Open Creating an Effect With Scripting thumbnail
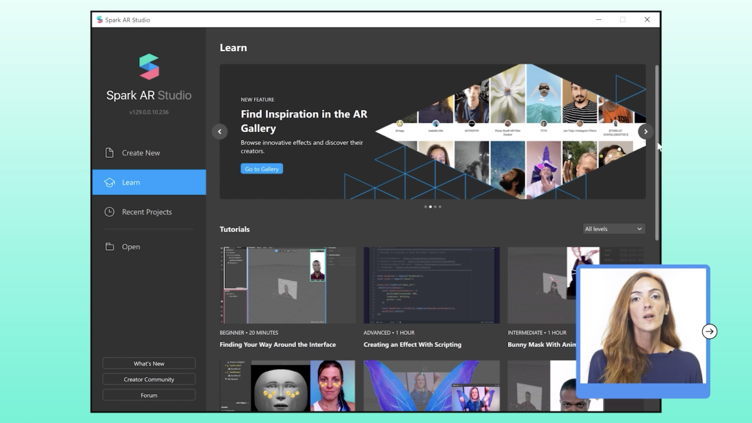Screen dimensions: 752x423 point(431,286)
